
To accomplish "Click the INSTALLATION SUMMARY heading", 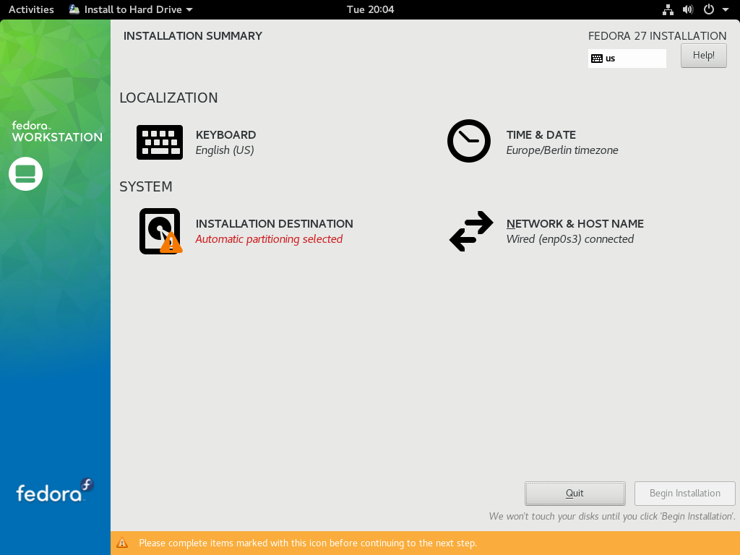I will pyautogui.click(x=192, y=36).
